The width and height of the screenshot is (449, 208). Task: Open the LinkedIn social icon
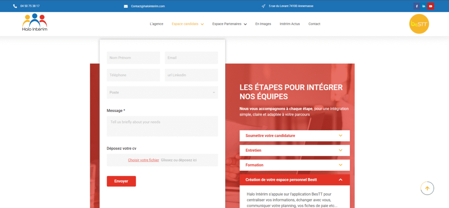(424, 6)
